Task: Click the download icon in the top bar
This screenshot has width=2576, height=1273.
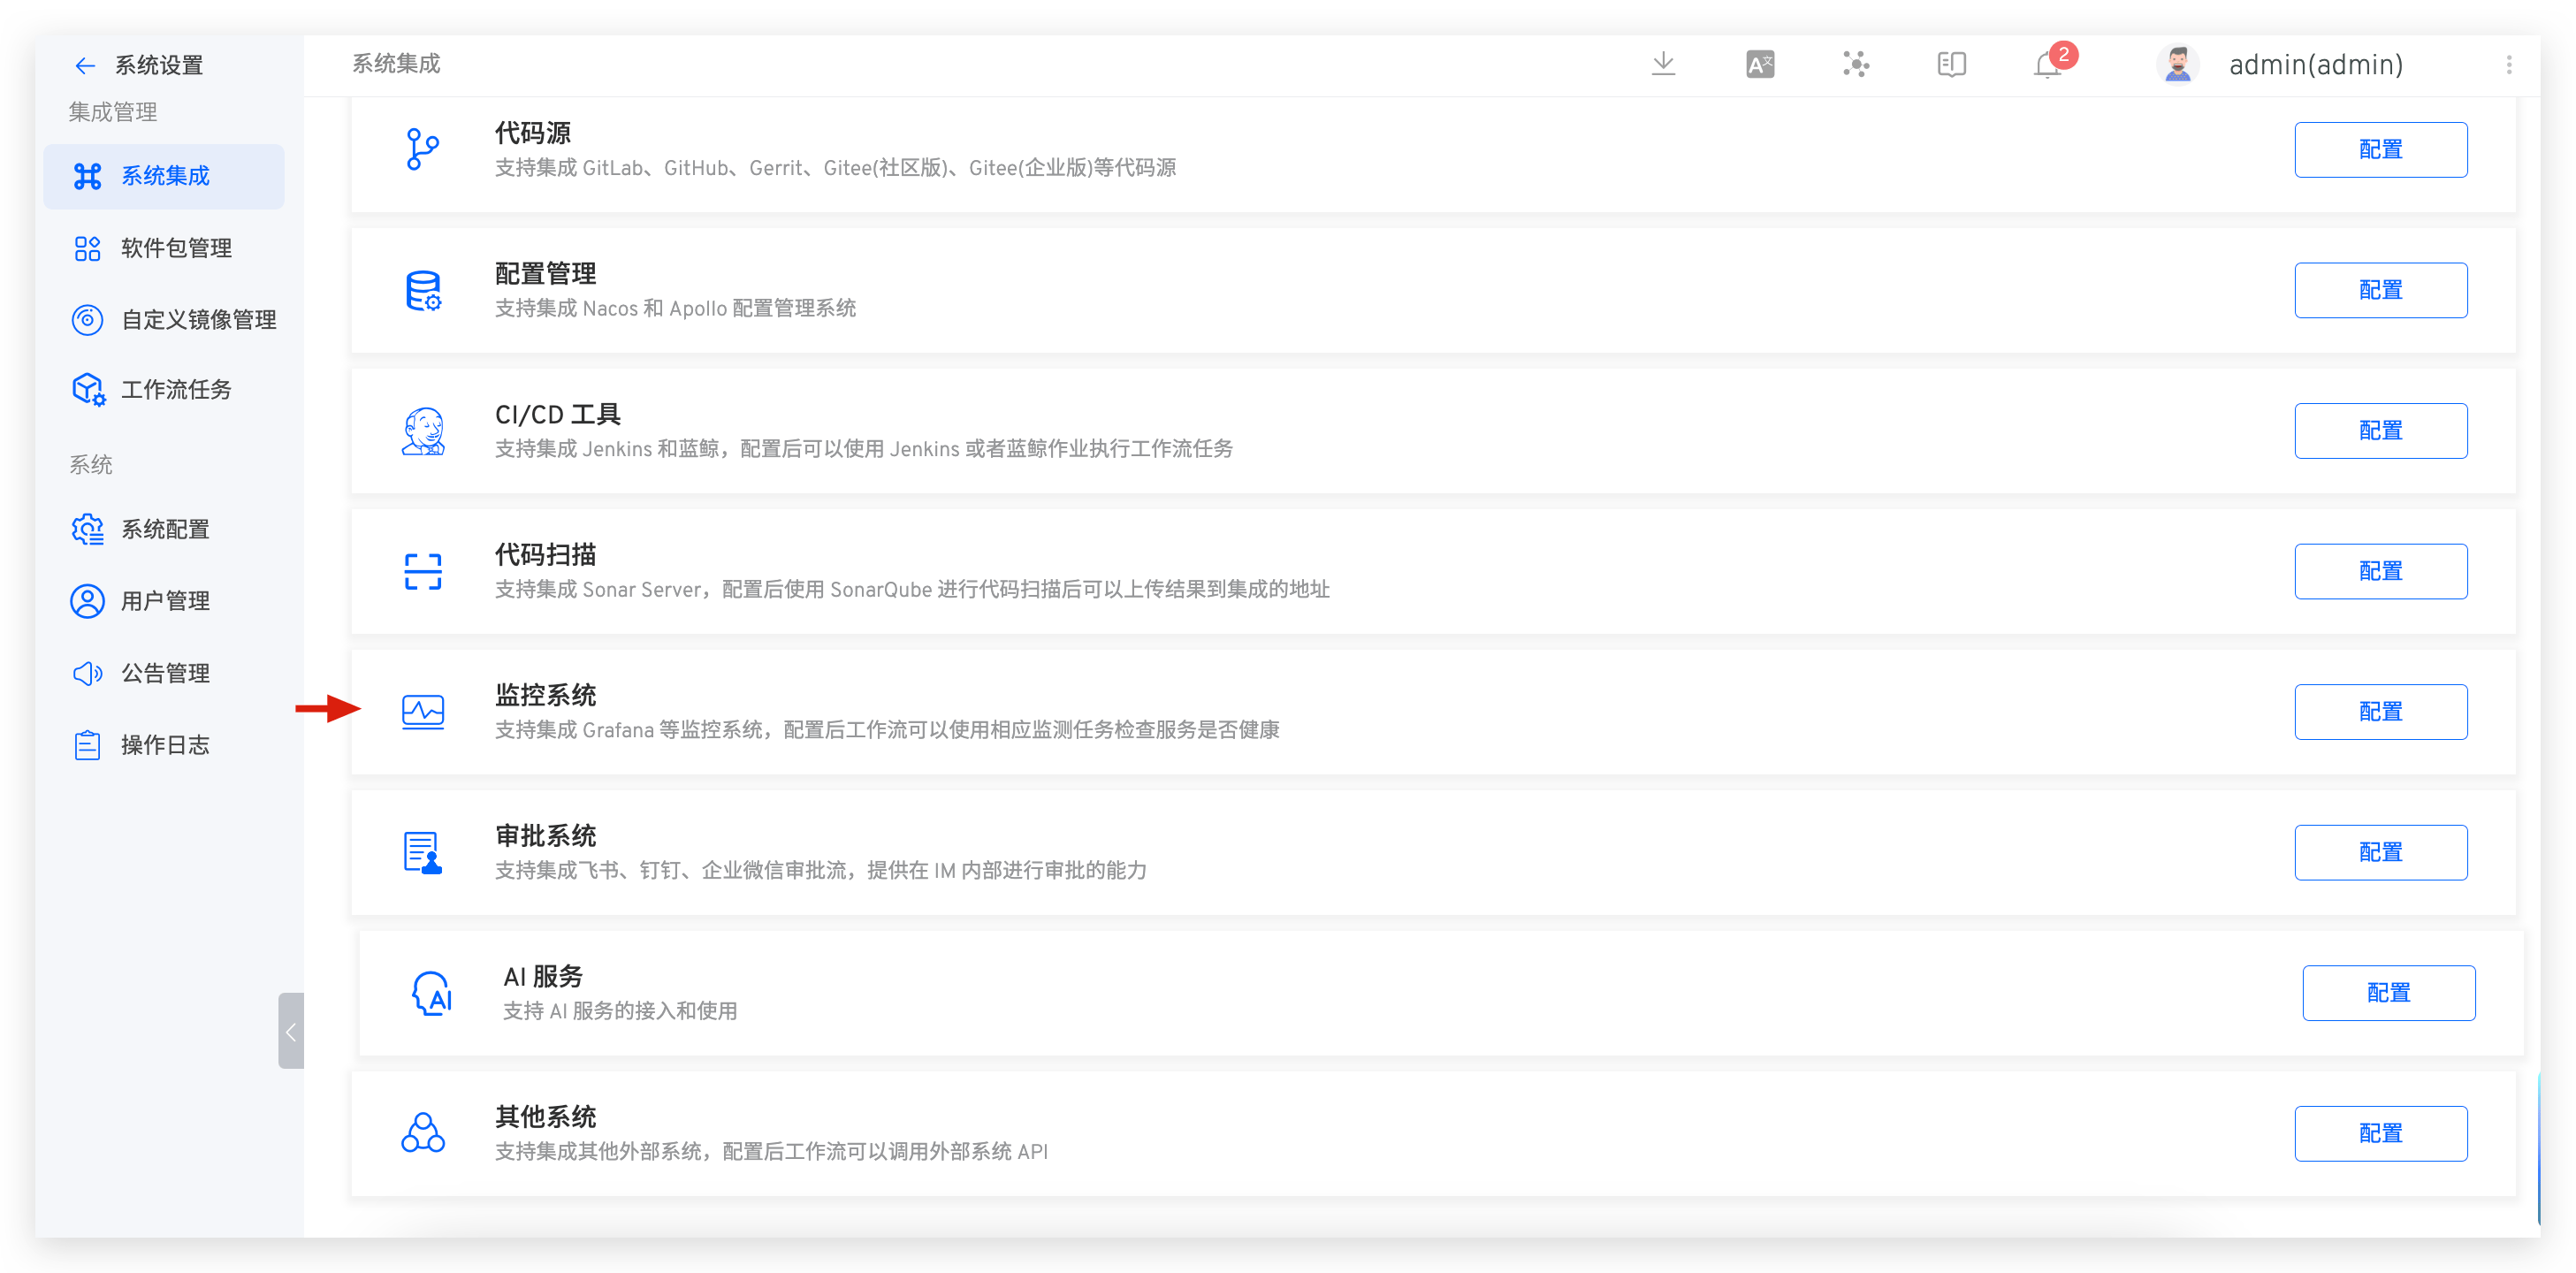Action: coord(1663,64)
